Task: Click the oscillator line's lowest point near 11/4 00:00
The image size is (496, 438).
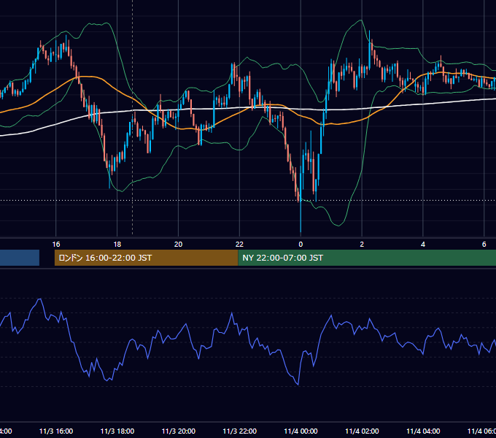Action: pyautogui.click(x=298, y=385)
